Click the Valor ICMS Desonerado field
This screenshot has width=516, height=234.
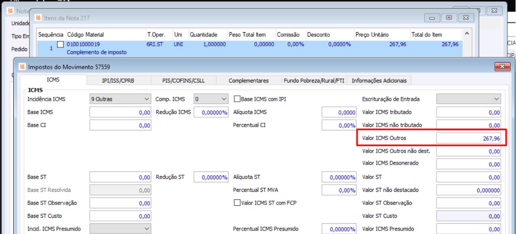[x=469, y=164]
